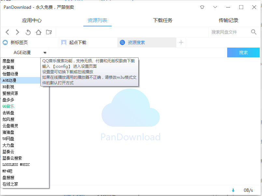The image size is (262, 196).
Task: Minimize the PanDownload window
Action: tap(228, 7)
